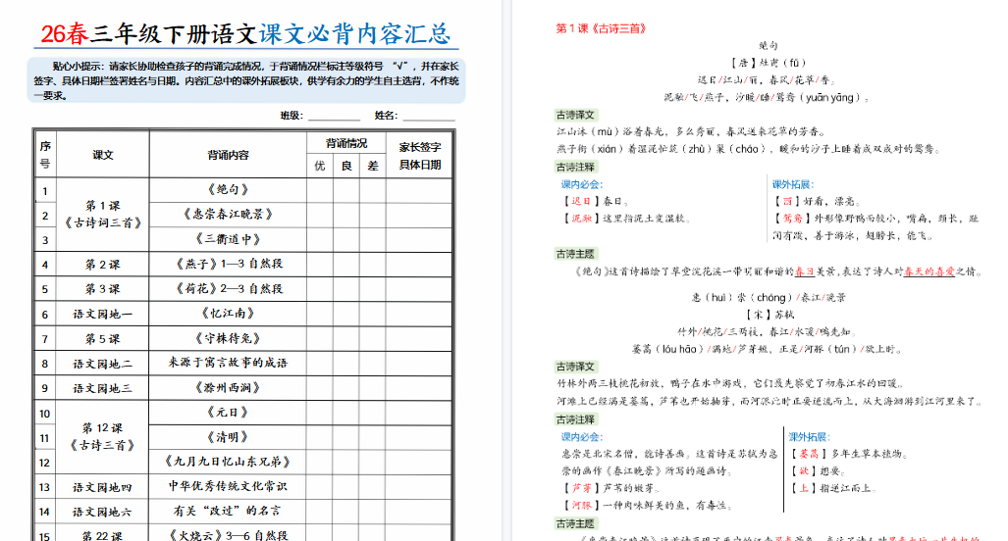Click the 差 column header
The image size is (1008, 541).
point(373,166)
